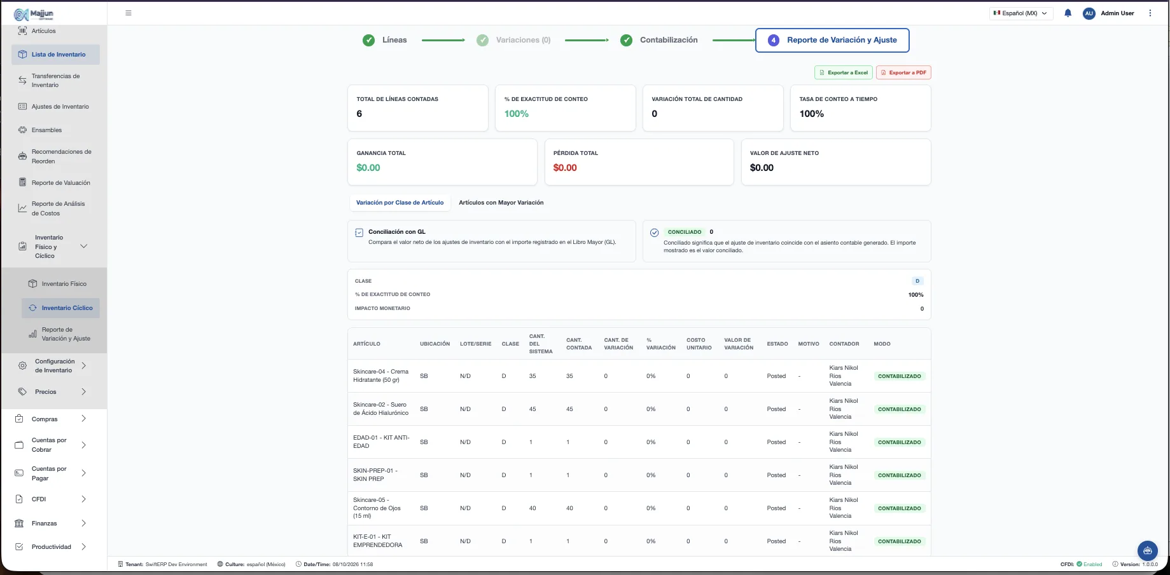Switch to Artículos con Mayor Variación tab
This screenshot has height=575, width=1170.
click(501, 203)
